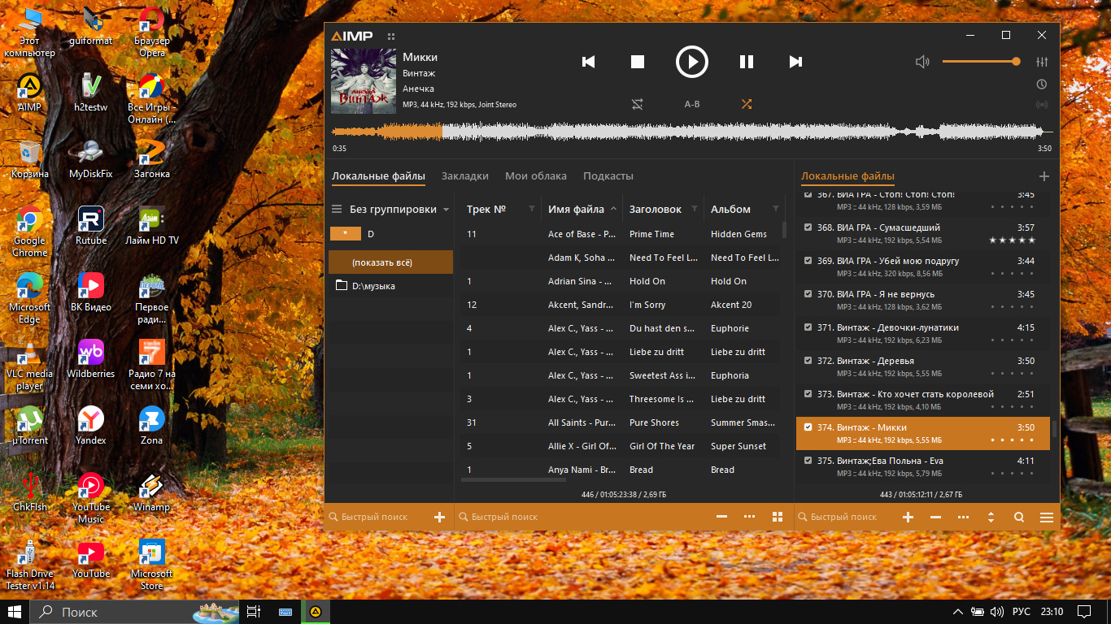This screenshot has width=1111, height=624.
Task: Switch to Мои облака tab
Action: (536, 176)
